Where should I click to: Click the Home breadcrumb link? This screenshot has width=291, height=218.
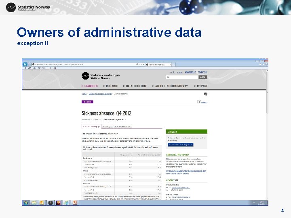(84, 94)
